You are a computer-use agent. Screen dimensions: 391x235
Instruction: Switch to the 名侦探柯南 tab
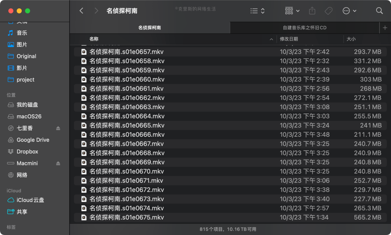(x=150, y=28)
